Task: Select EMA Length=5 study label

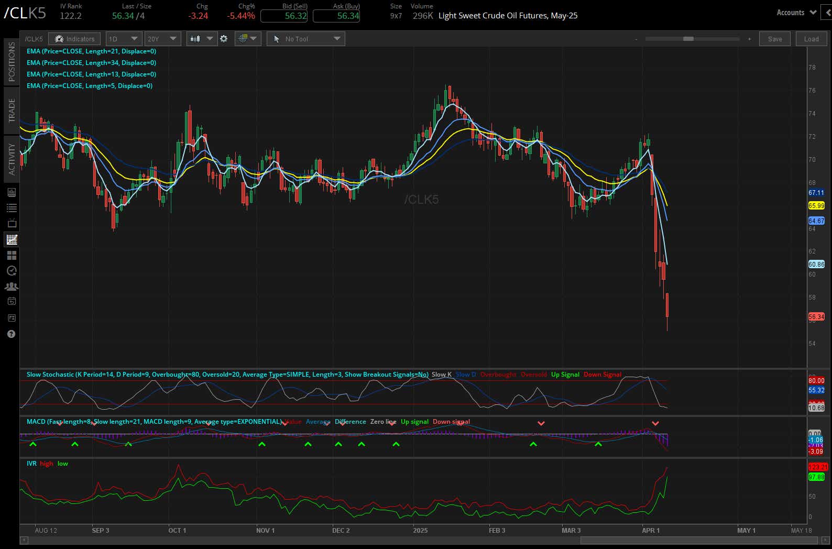Action: pyautogui.click(x=90, y=86)
